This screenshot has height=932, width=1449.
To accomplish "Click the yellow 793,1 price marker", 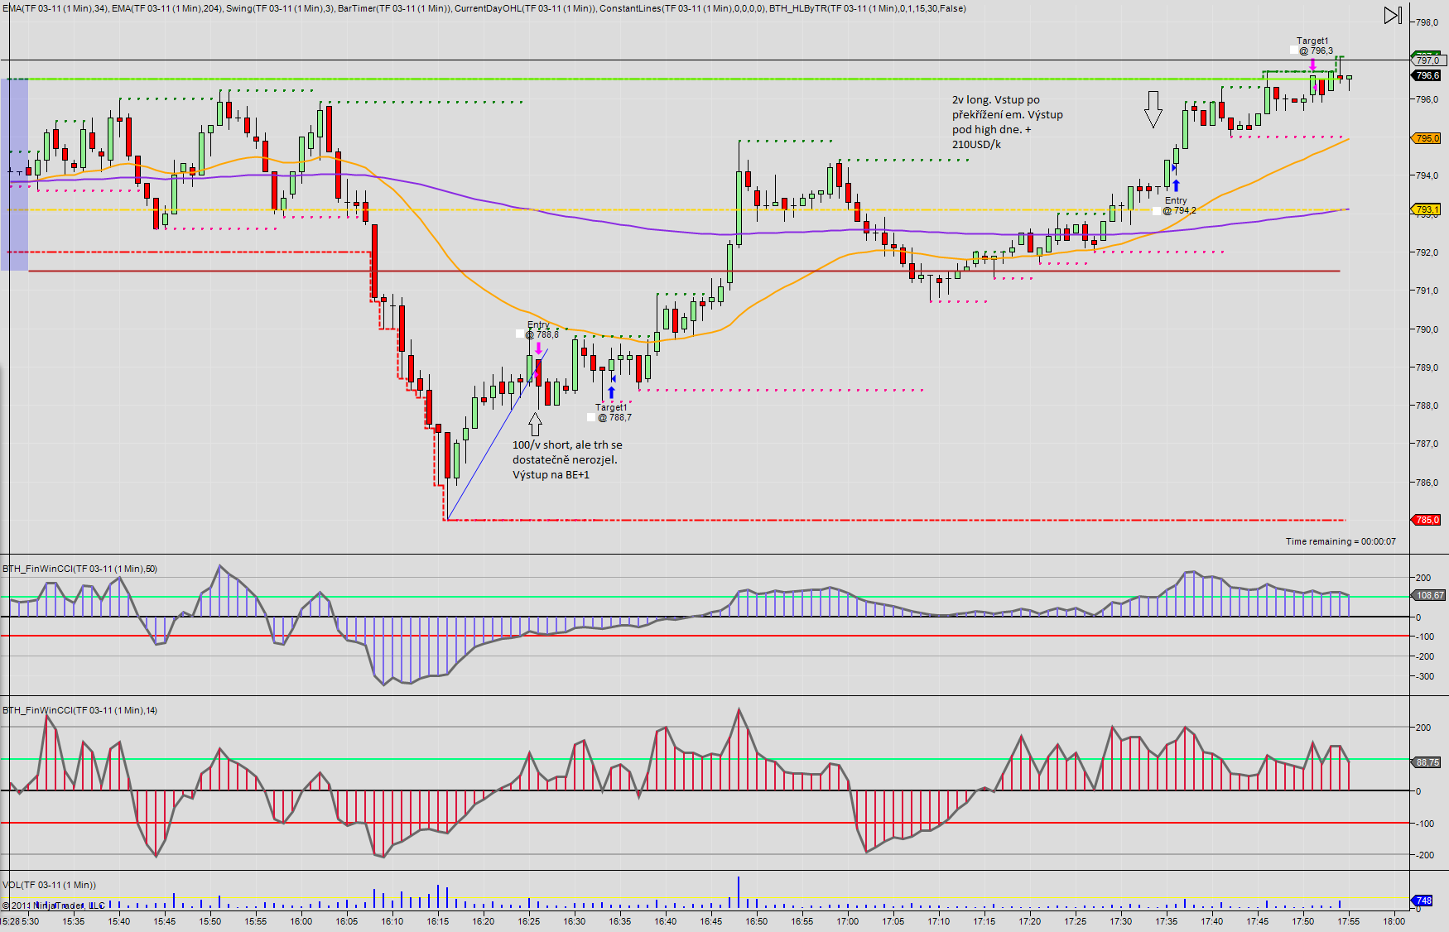I will click(x=1427, y=209).
